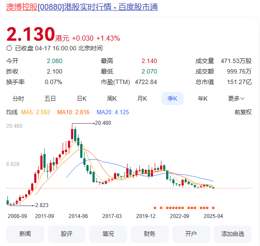Open the 简况 company profile button
The width and height of the screenshot is (260, 246).
[108, 234]
